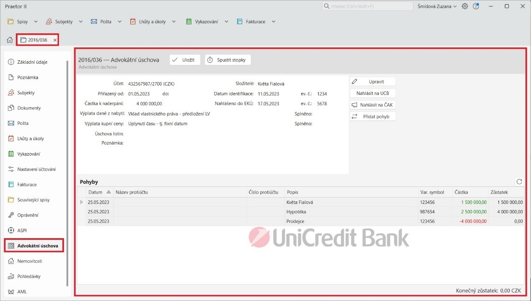The height and width of the screenshot is (301, 531).
Task: Select Nastavení účtování in sidebar
Action: pyautogui.click(x=36, y=169)
